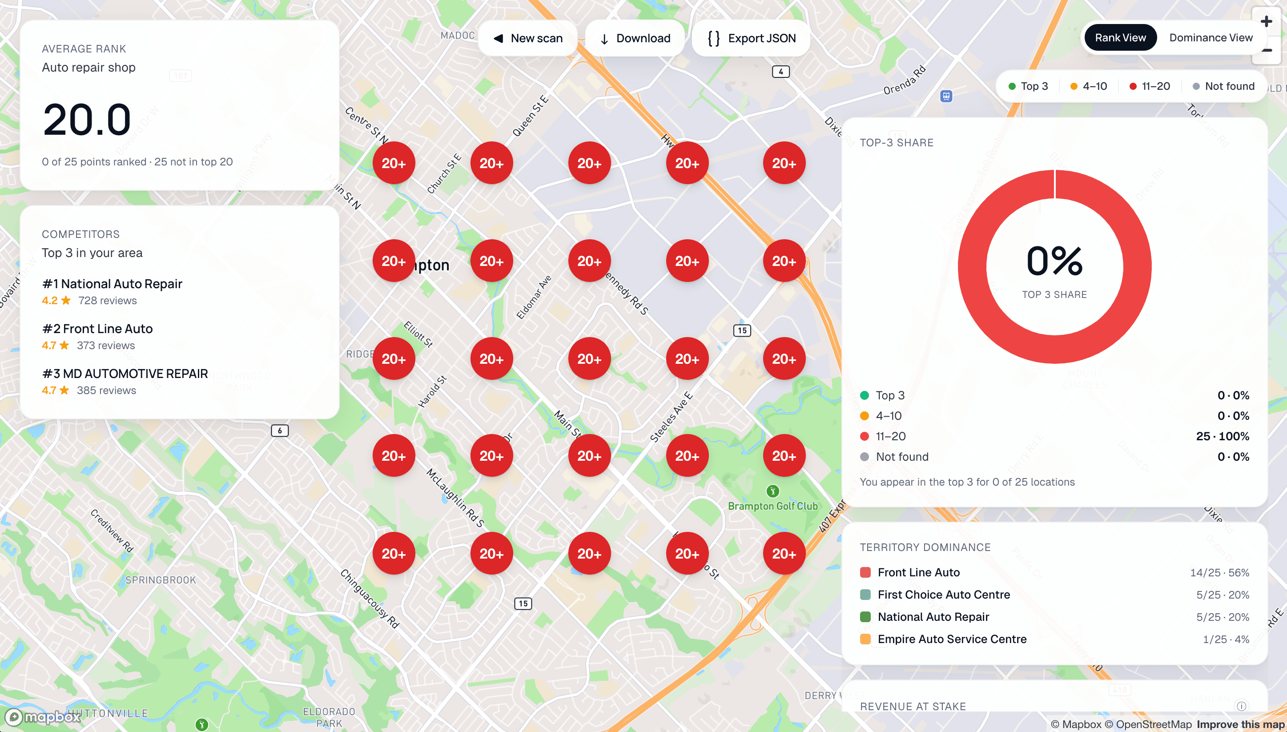Screen dimensions: 1287x732
Task: Click the '14/25 · 56%' dominance value
Action: coord(1220,572)
